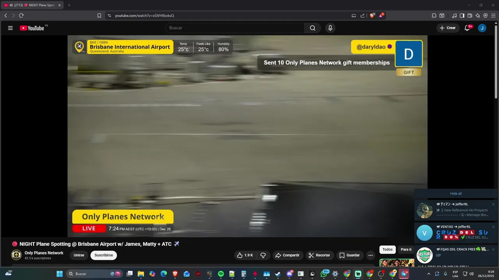The height and width of the screenshot is (280, 499).
Task: Click the Recortar clip button
Action: (319, 255)
